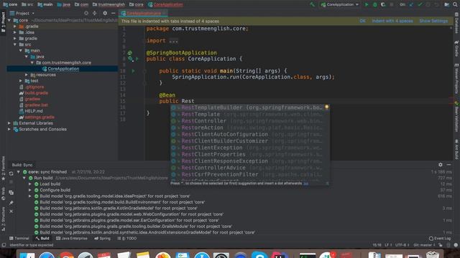This screenshot has height=258, width=460.
Task: Open the Structure side tool tab
Action: click(x=3, y=219)
